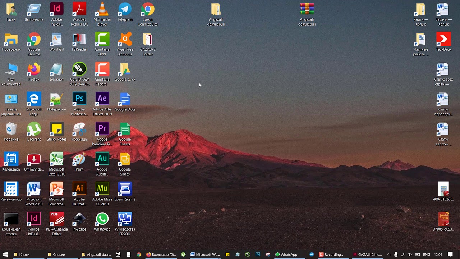
Task: Switch to GAZALI-2 InDesign taskbar button
Action: (367, 255)
